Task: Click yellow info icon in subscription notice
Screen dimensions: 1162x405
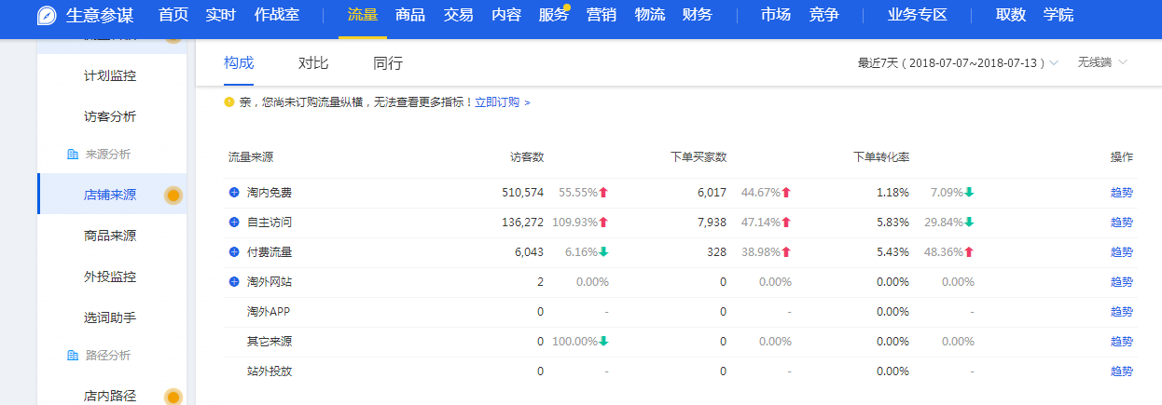Action: (x=229, y=101)
